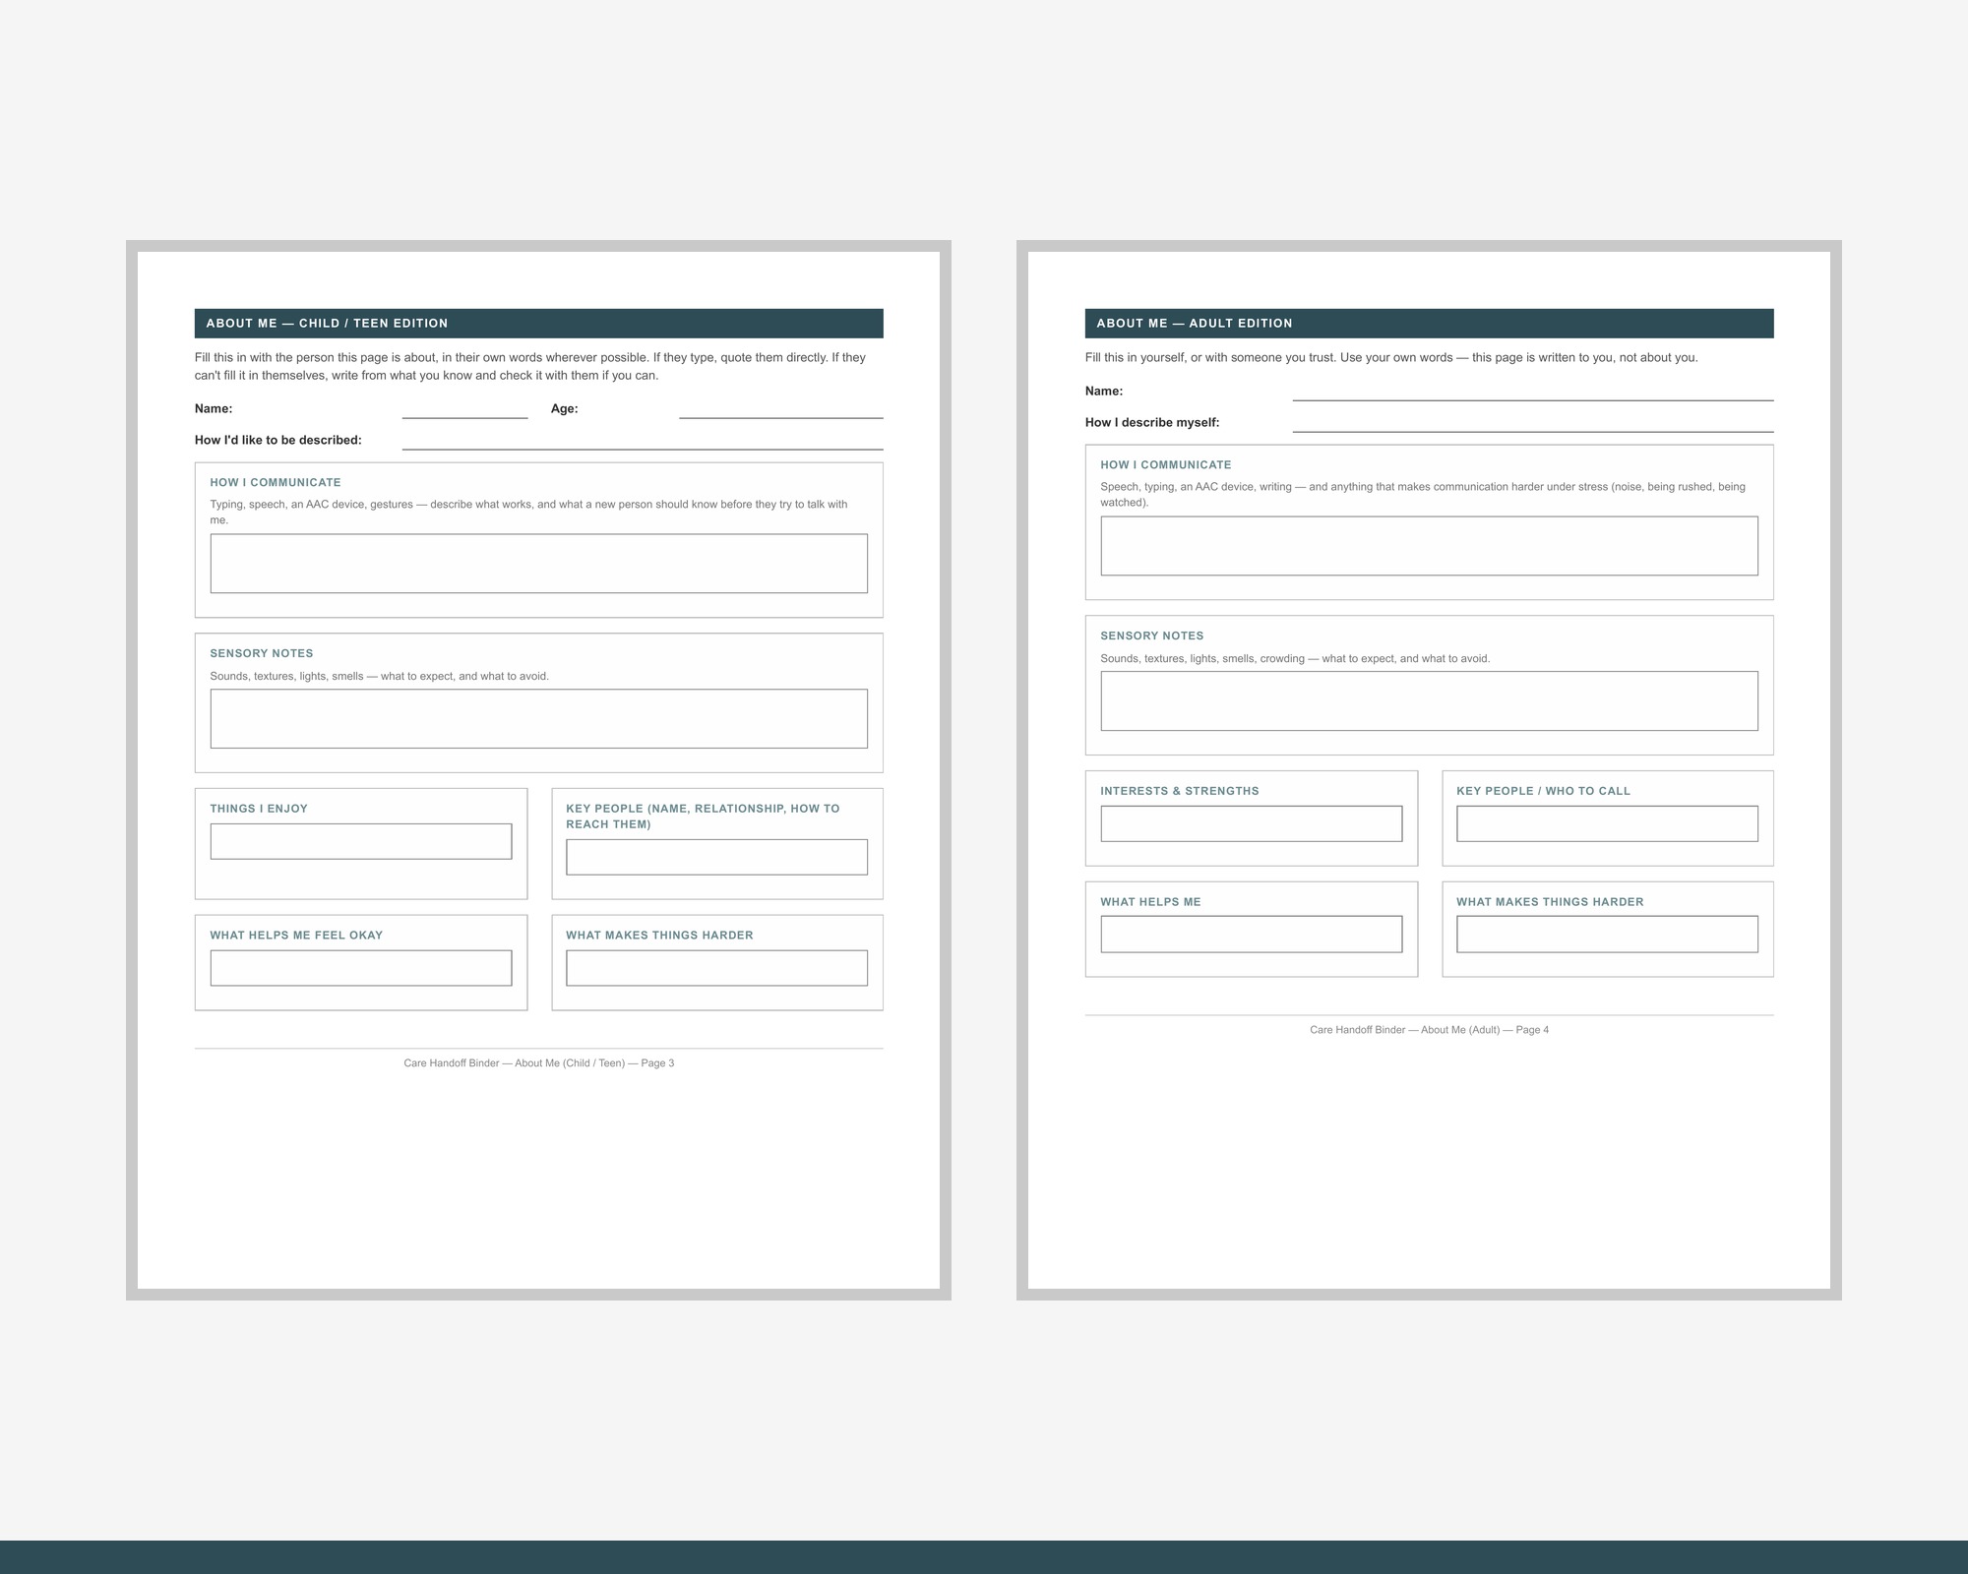Click the child Key People text box
This screenshot has width=1968, height=1574.
717,858
